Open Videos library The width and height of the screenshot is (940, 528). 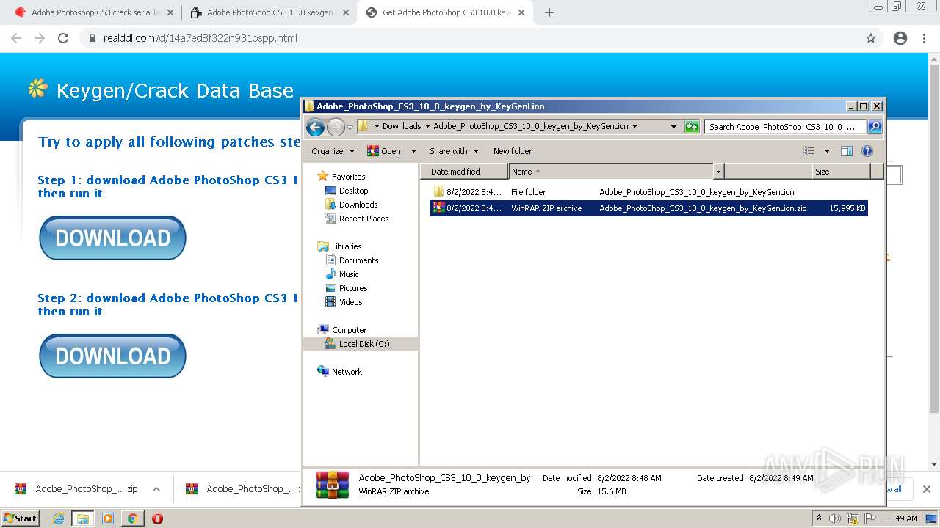pos(350,302)
